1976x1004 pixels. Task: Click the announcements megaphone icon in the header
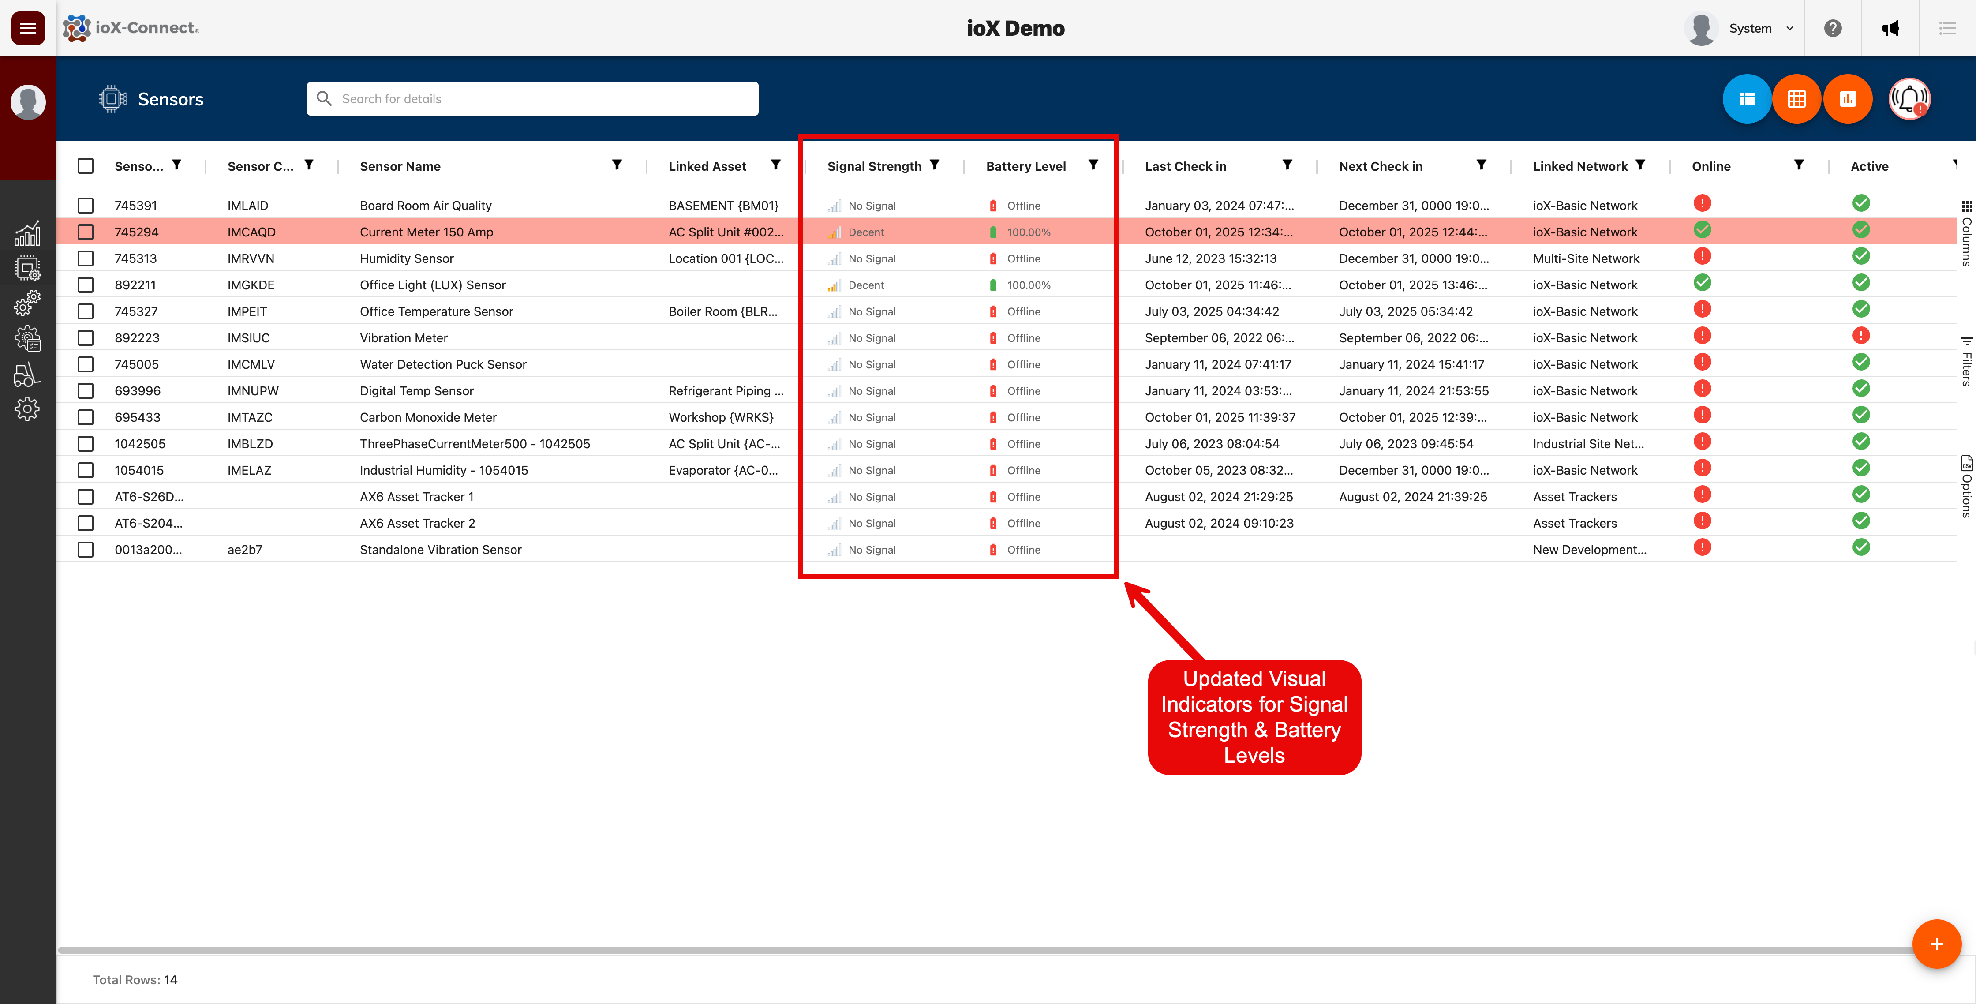[x=1891, y=28]
